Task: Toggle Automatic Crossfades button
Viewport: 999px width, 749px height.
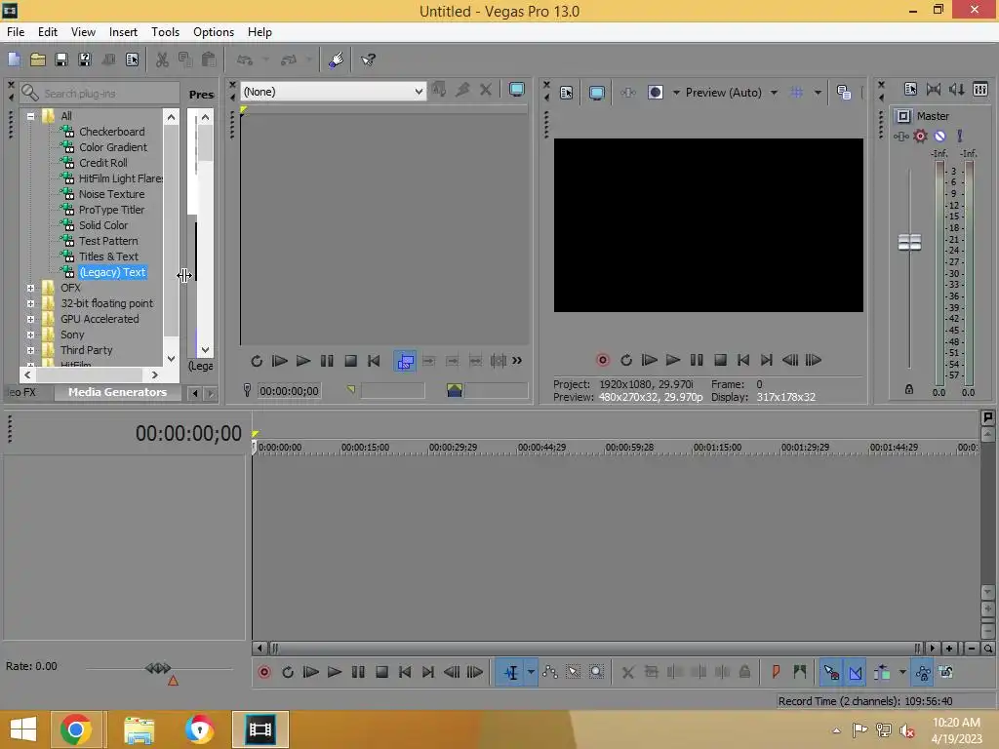Action: [856, 672]
